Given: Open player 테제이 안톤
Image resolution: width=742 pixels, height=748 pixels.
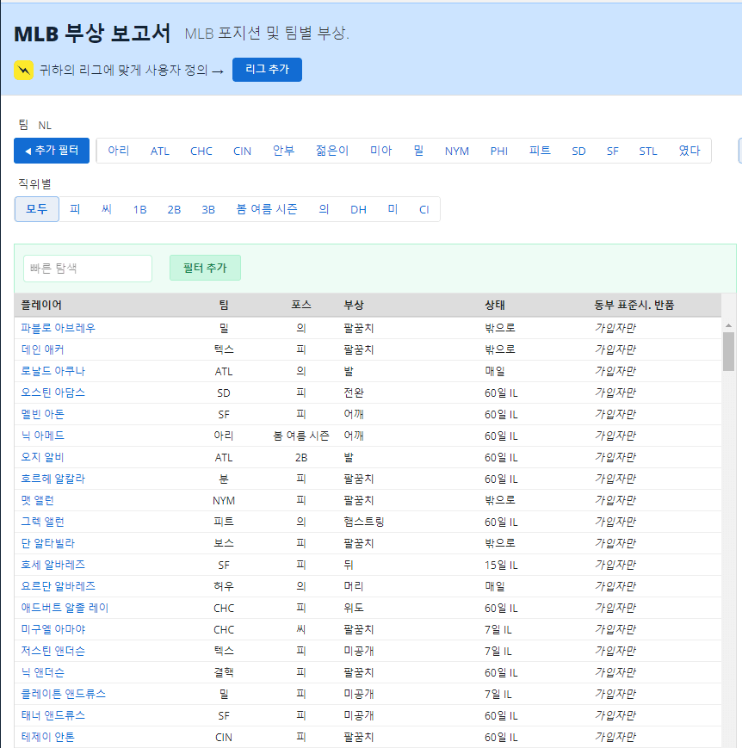Looking at the screenshot, I should tap(47, 737).
